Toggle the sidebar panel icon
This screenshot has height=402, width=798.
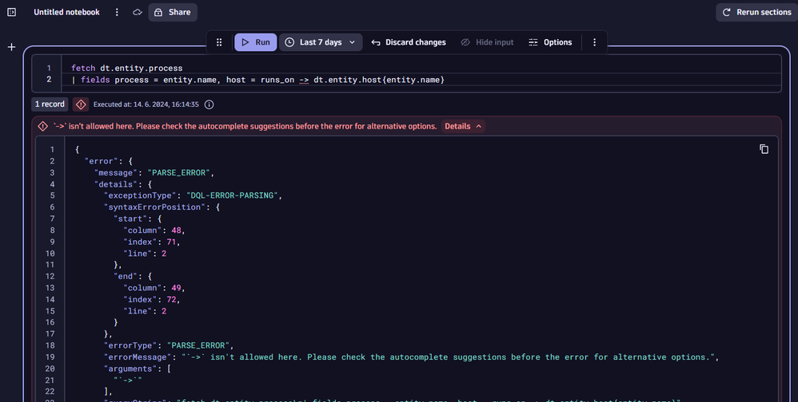coord(12,12)
